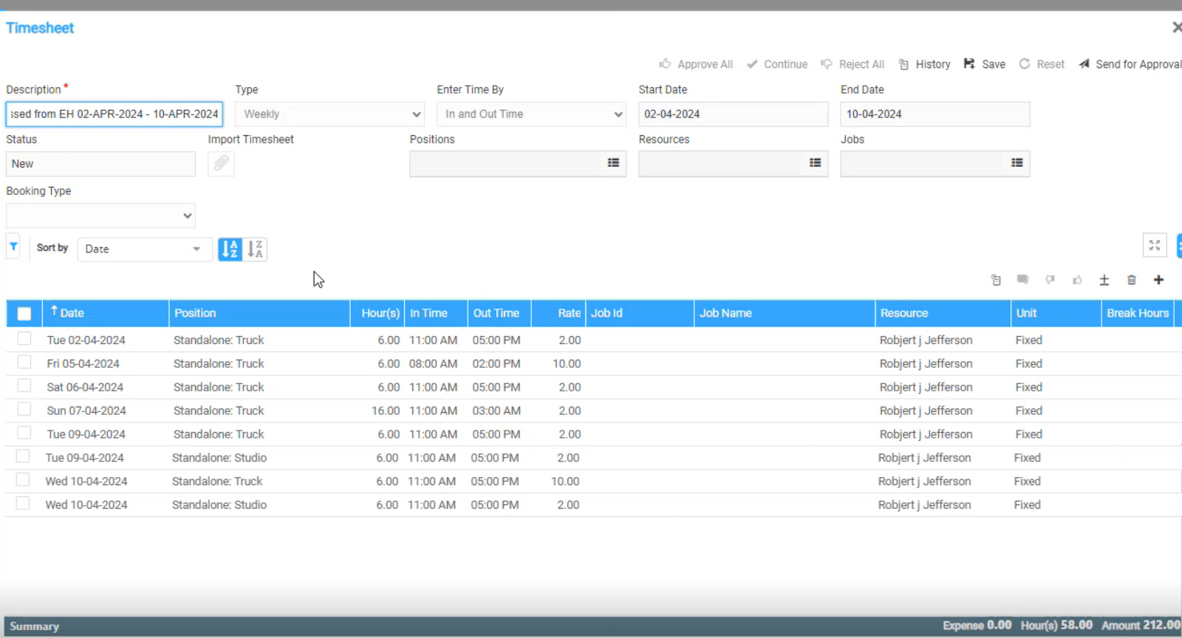Expand the Enter Time By dropdown
This screenshot has height=638, width=1182.
(531, 114)
